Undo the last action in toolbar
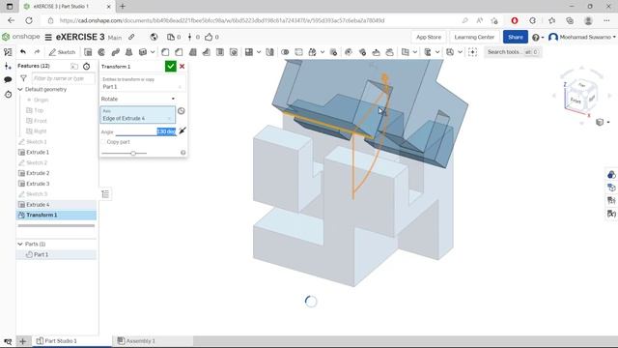This screenshot has width=618, height=348. tap(23, 52)
